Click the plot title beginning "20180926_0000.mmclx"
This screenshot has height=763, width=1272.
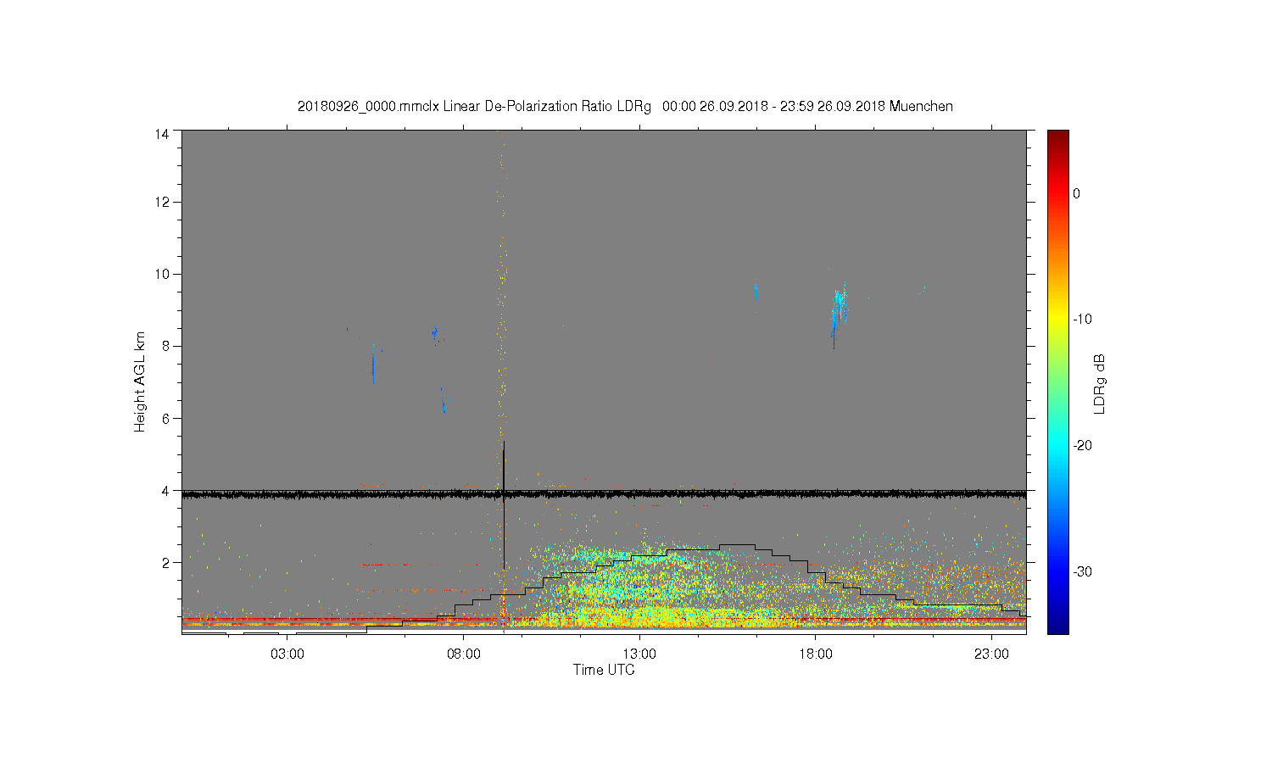coord(625,107)
